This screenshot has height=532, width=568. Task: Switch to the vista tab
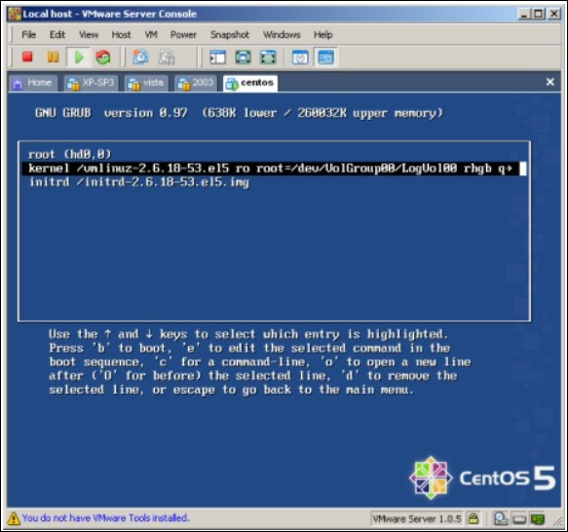(x=146, y=83)
